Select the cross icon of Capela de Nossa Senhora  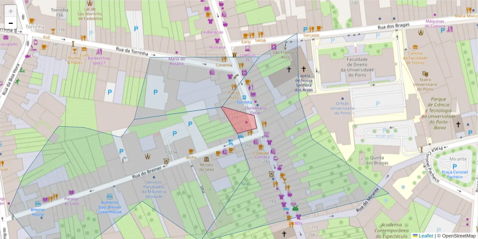pyautogui.click(x=304, y=69)
